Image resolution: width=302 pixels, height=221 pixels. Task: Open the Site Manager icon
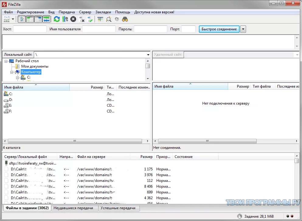pyautogui.click(x=7, y=19)
